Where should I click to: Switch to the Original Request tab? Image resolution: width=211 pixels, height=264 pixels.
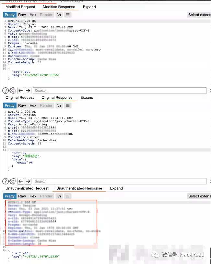click(20, 98)
